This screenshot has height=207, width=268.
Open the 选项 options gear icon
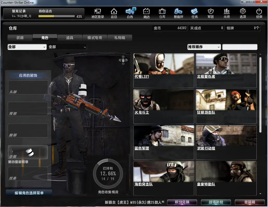pyautogui.click(x=243, y=13)
